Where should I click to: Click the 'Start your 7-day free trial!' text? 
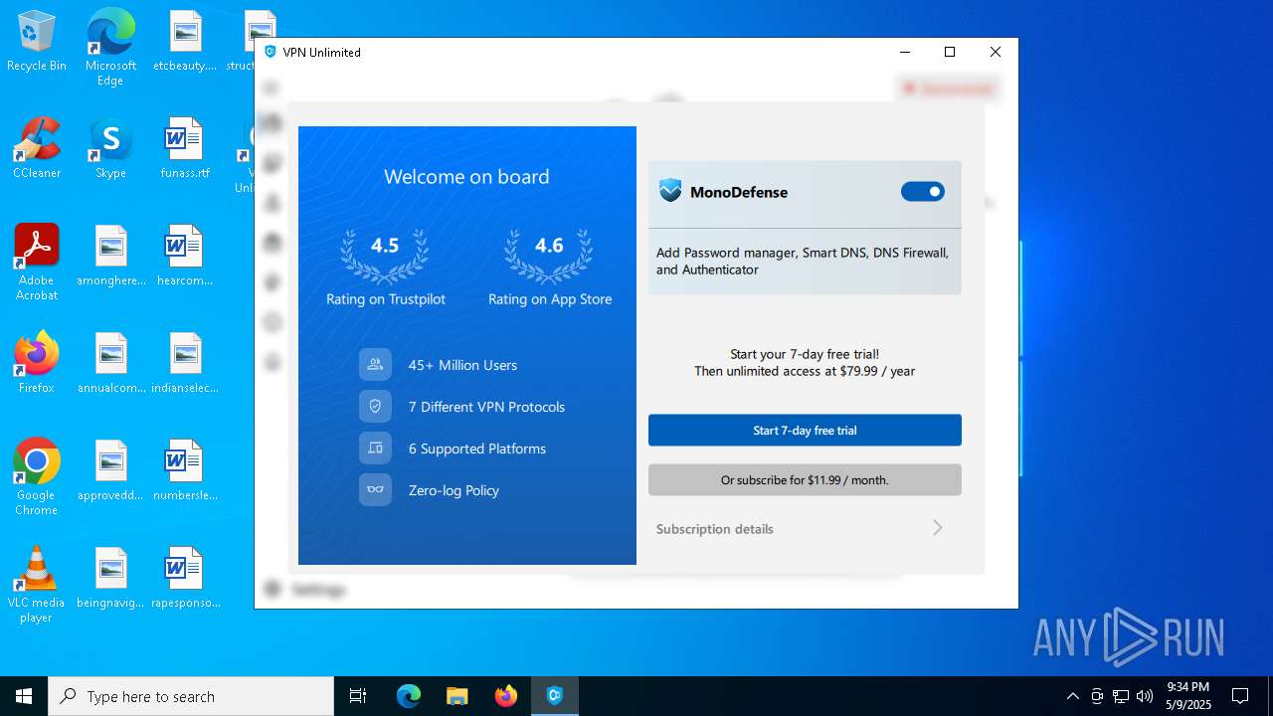[805, 354]
